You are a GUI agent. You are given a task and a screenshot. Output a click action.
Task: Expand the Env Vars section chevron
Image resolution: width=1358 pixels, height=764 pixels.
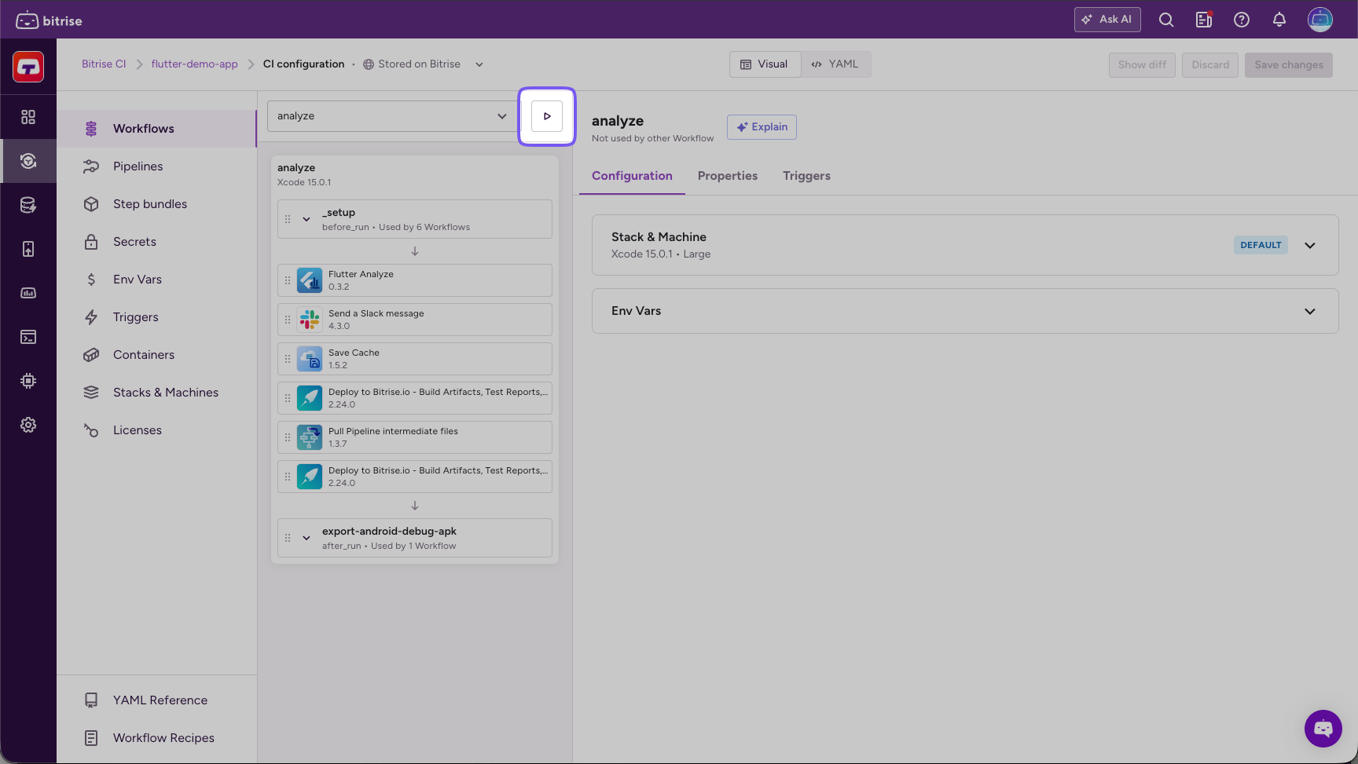[1310, 311]
